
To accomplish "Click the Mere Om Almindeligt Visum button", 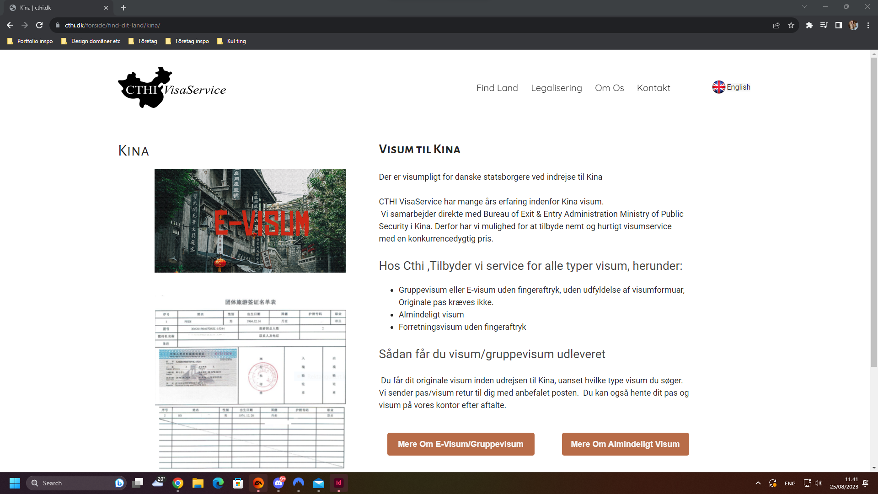I will click(625, 444).
